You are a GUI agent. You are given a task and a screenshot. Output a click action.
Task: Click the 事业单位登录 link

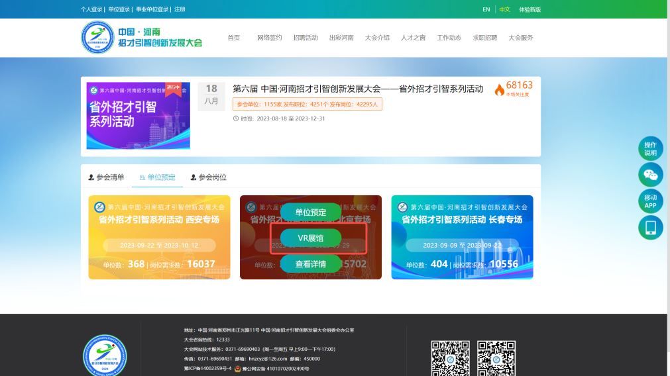click(x=152, y=9)
